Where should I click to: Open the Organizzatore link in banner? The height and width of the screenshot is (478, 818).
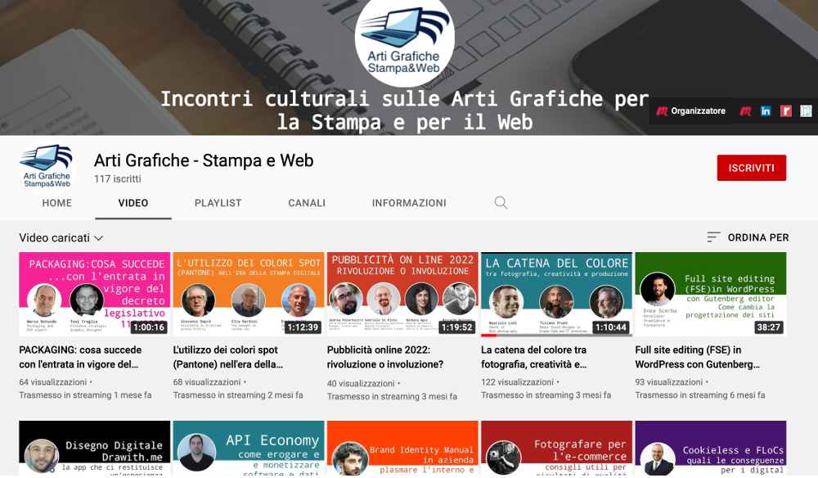pos(691,110)
